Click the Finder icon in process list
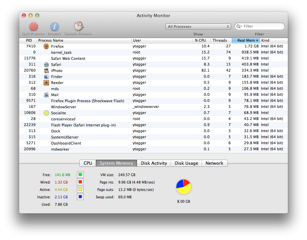This screenshot has height=240, width=307. pos(46,77)
